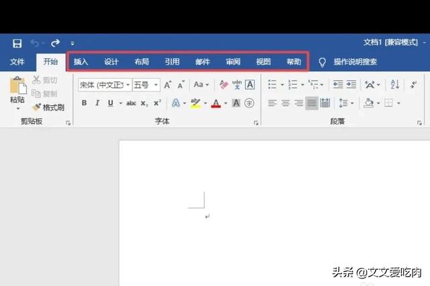This screenshot has height=286, width=430.
Task: Click the 格式刷 format painter button
Action: (48, 107)
